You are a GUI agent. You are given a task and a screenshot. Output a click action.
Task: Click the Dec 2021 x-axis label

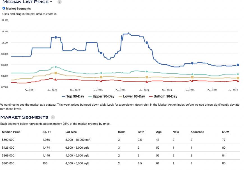pos(29,90)
